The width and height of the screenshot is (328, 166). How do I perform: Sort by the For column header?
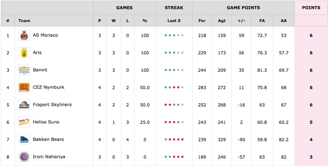[x=202, y=20]
